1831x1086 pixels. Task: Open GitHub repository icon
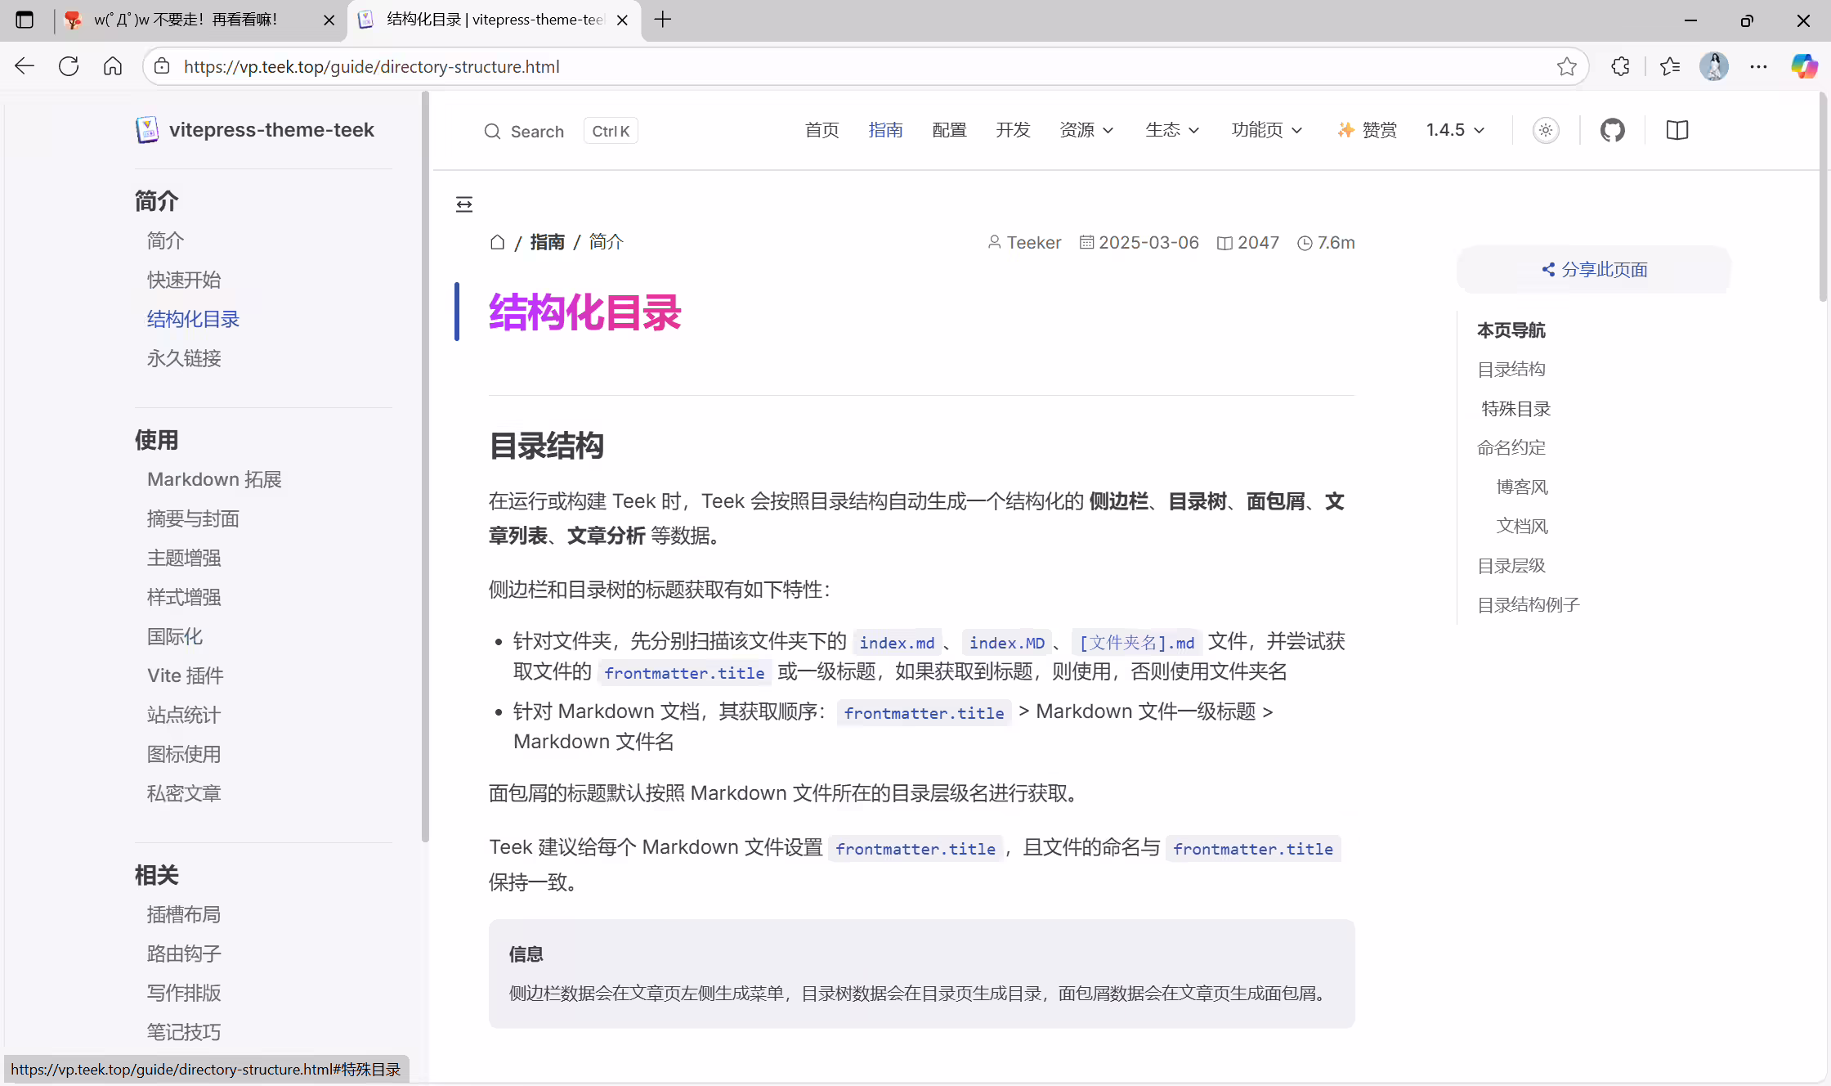pos(1612,130)
